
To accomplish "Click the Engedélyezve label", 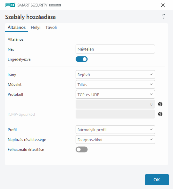I will (19, 59).
